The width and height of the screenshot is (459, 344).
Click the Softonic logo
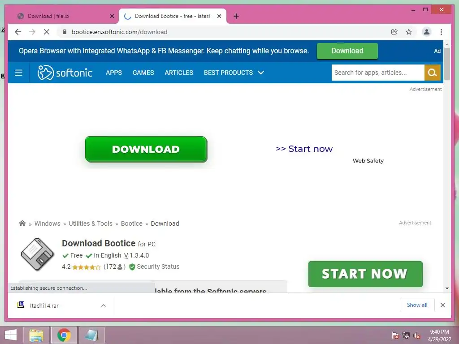[x=65, y=73]
